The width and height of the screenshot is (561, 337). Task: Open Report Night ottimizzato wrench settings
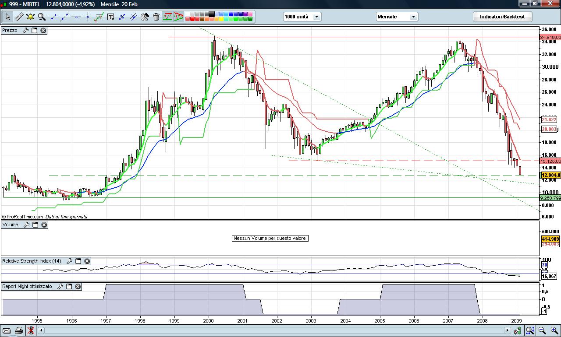[60, 287]
